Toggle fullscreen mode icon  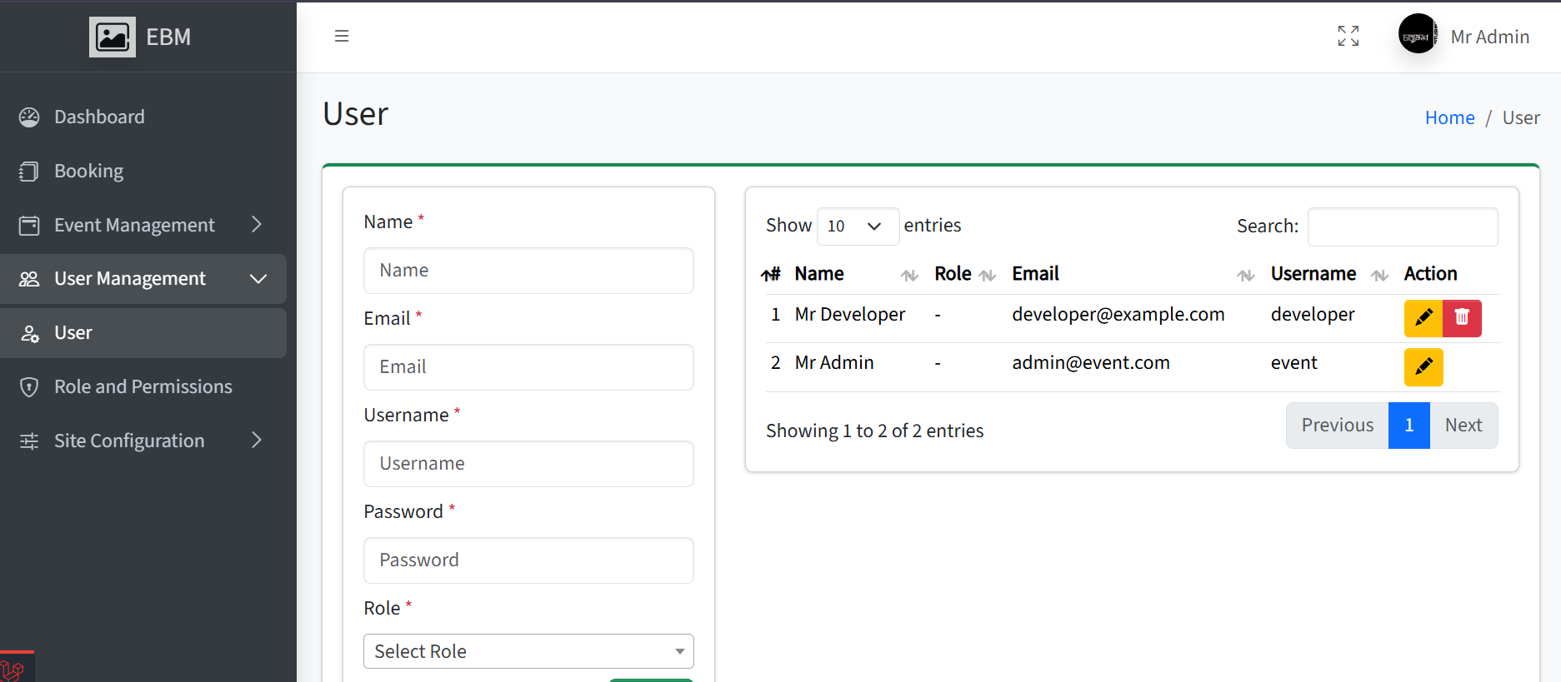(x=1348, y=36)
